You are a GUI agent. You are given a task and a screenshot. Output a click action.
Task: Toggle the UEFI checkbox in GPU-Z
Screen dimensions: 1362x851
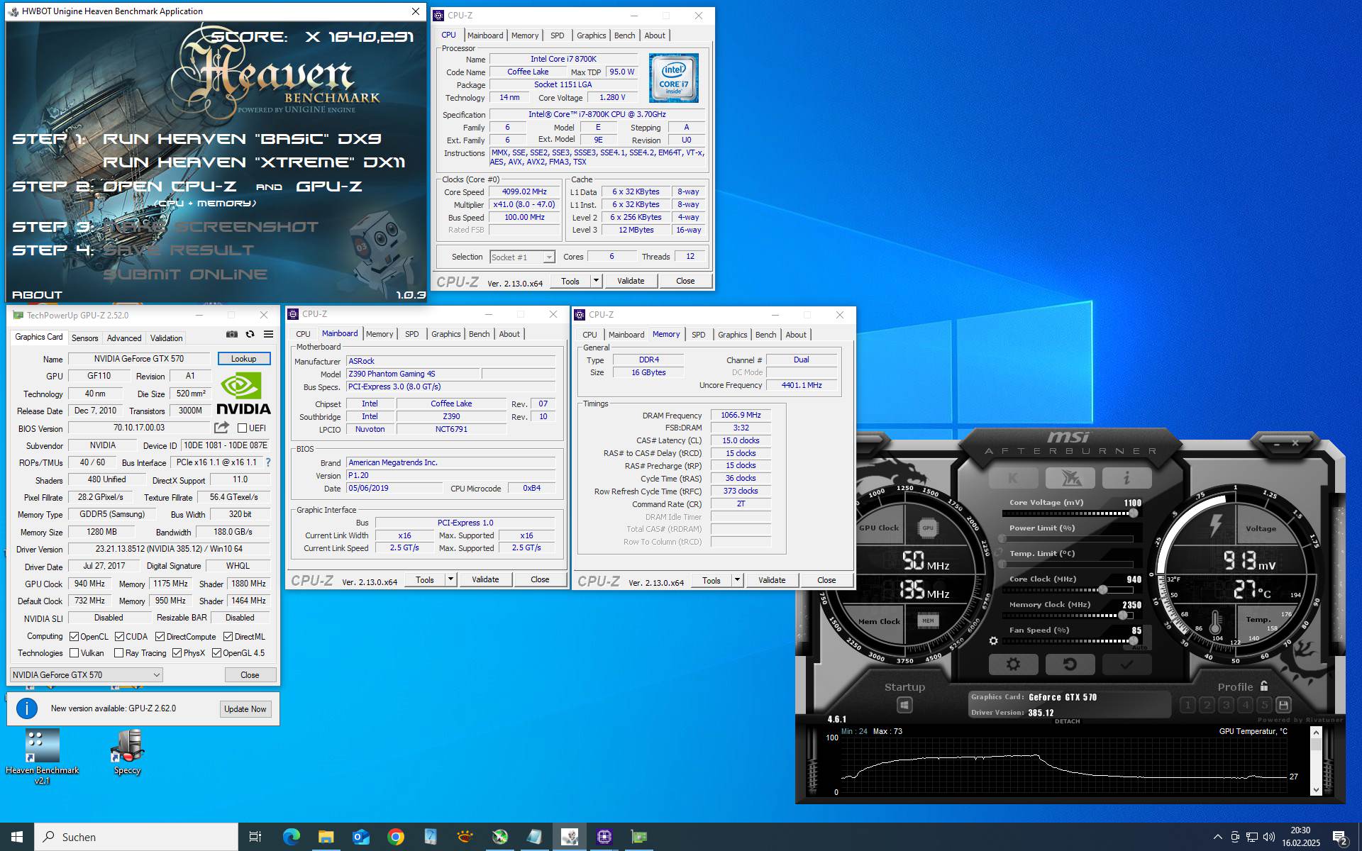[x=242, y=428]
